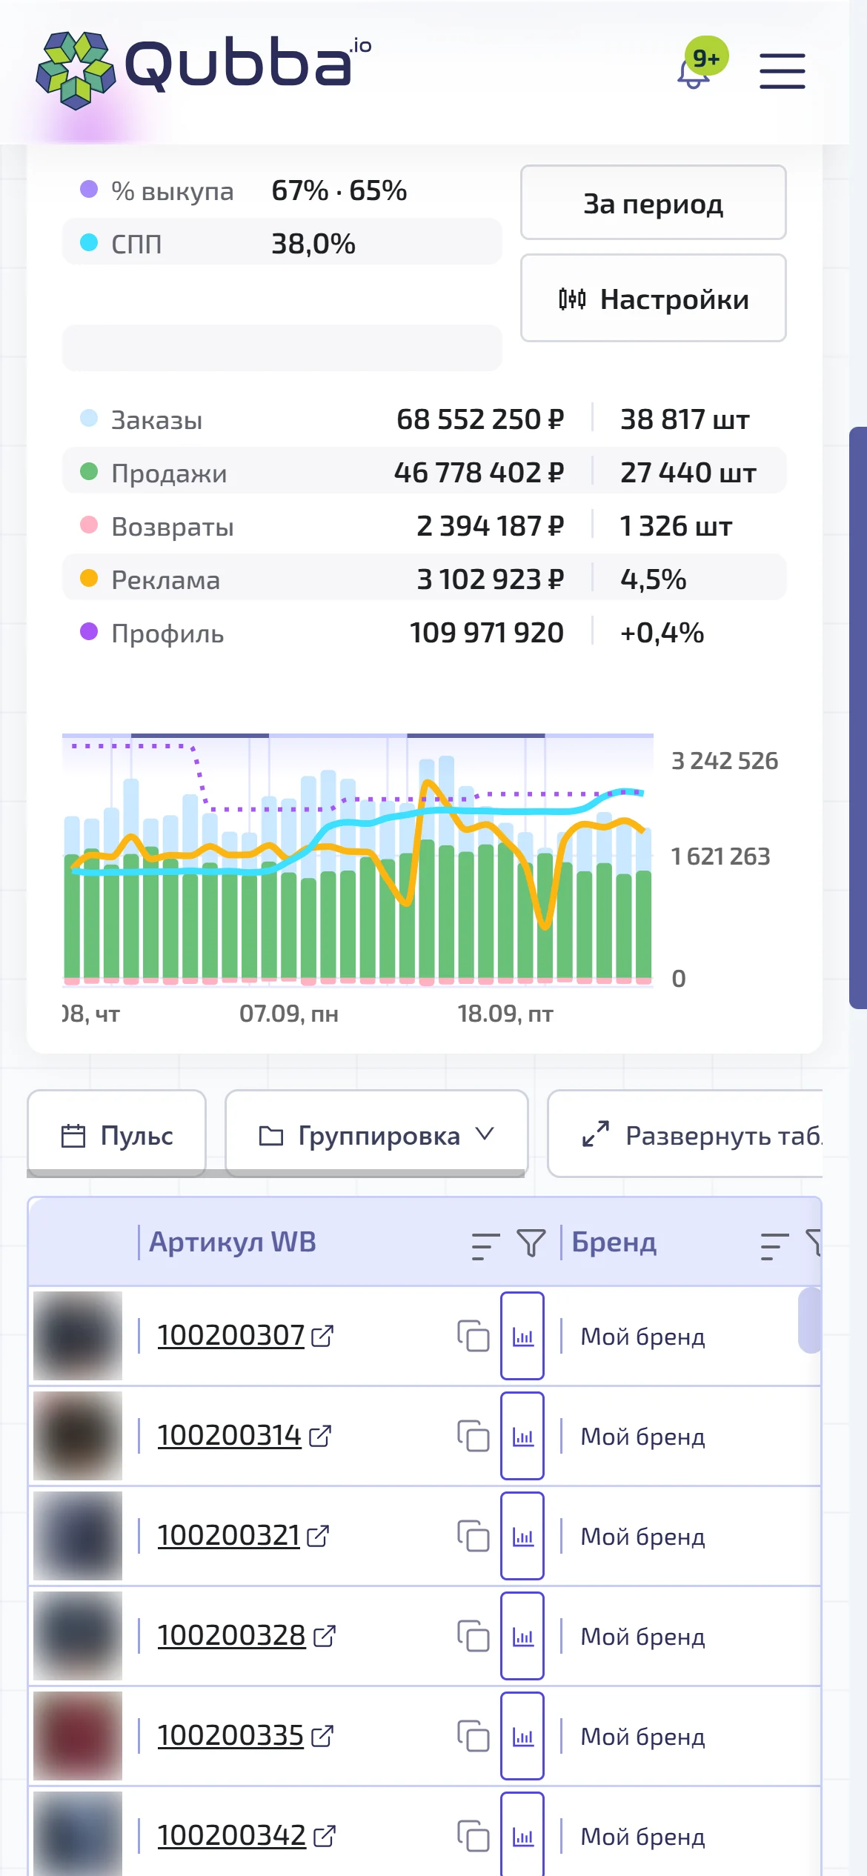Screen dimensions: 867x1876
Task: Open the Настройки settings button
Action: pos(653,298)
